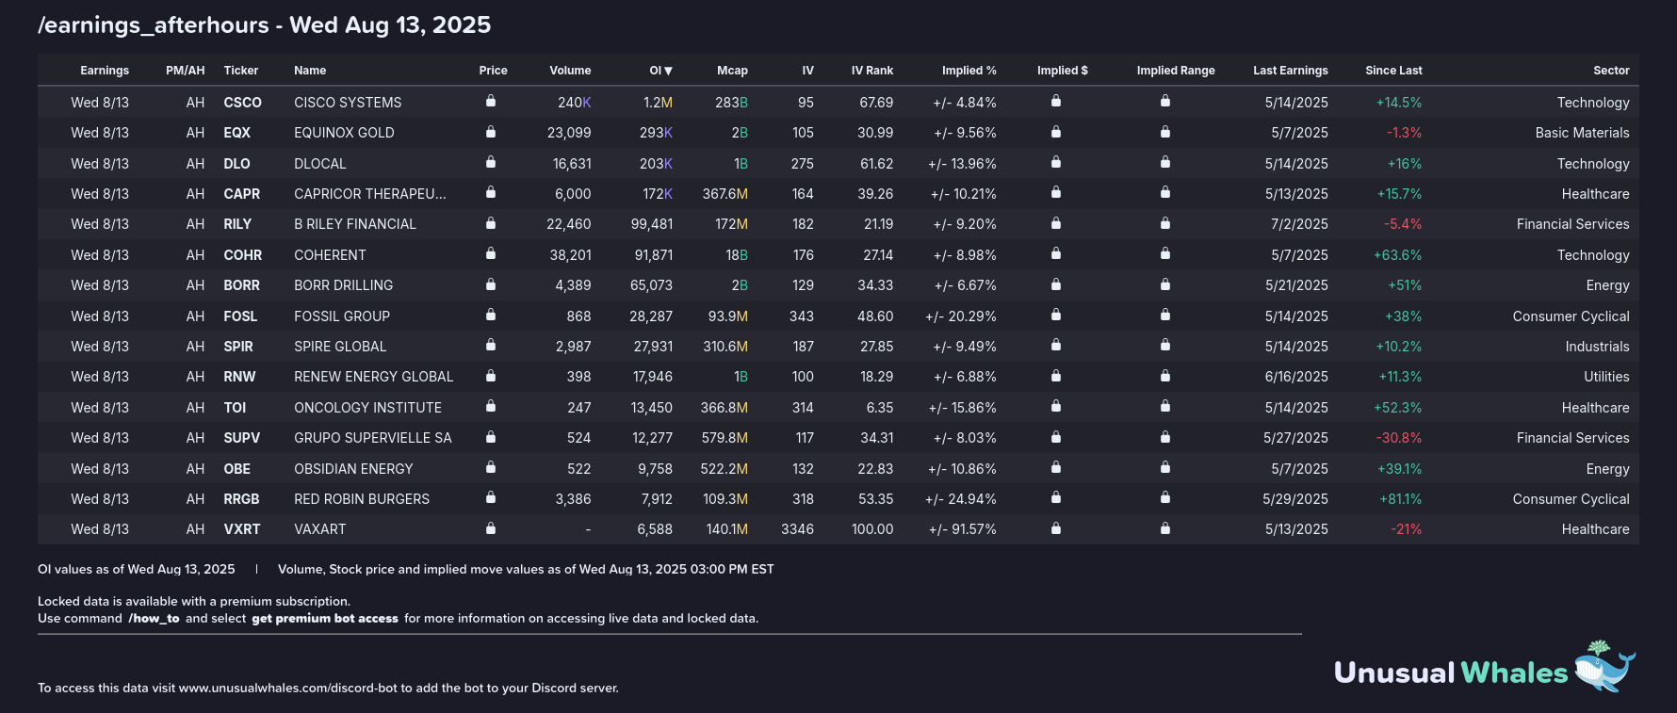Viewport: 1677px width, 713px height.
Task: Click the 283B market cap value
Action: (731, 103)
